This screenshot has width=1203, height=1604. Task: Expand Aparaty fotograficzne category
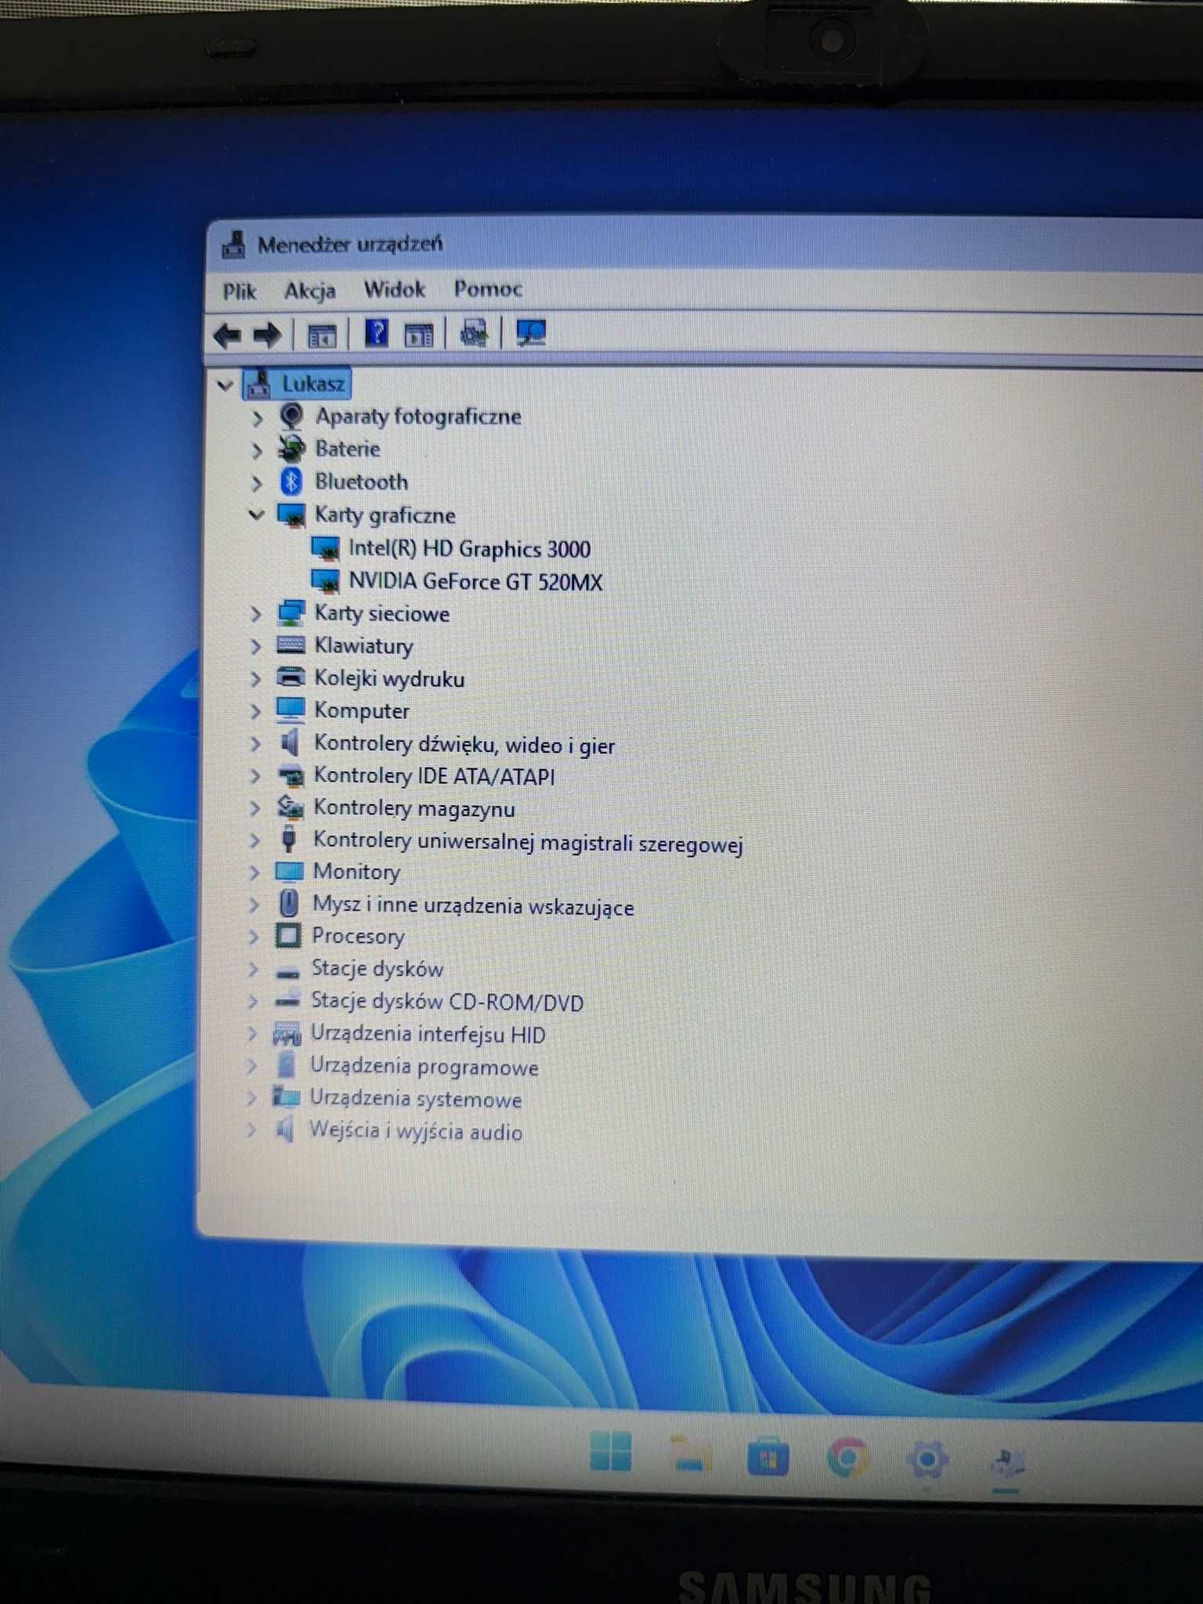click(257, 418)
